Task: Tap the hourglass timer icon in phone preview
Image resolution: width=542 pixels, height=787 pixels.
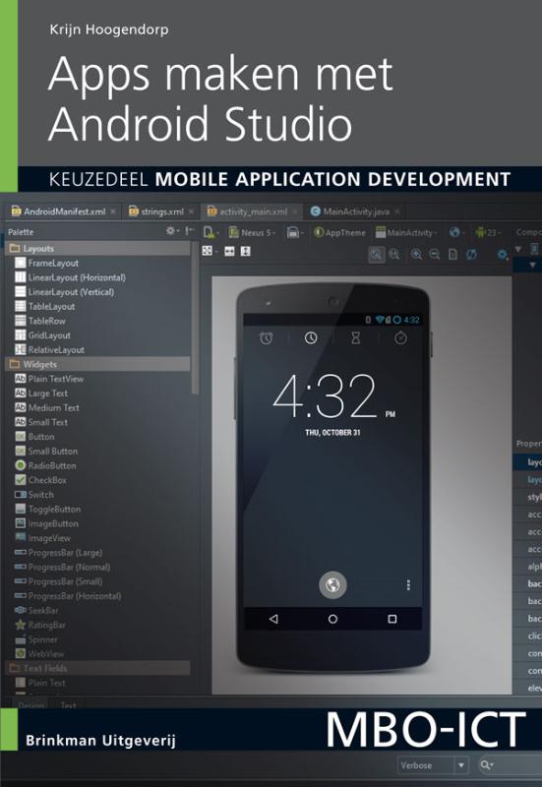Action: point(355,337)
